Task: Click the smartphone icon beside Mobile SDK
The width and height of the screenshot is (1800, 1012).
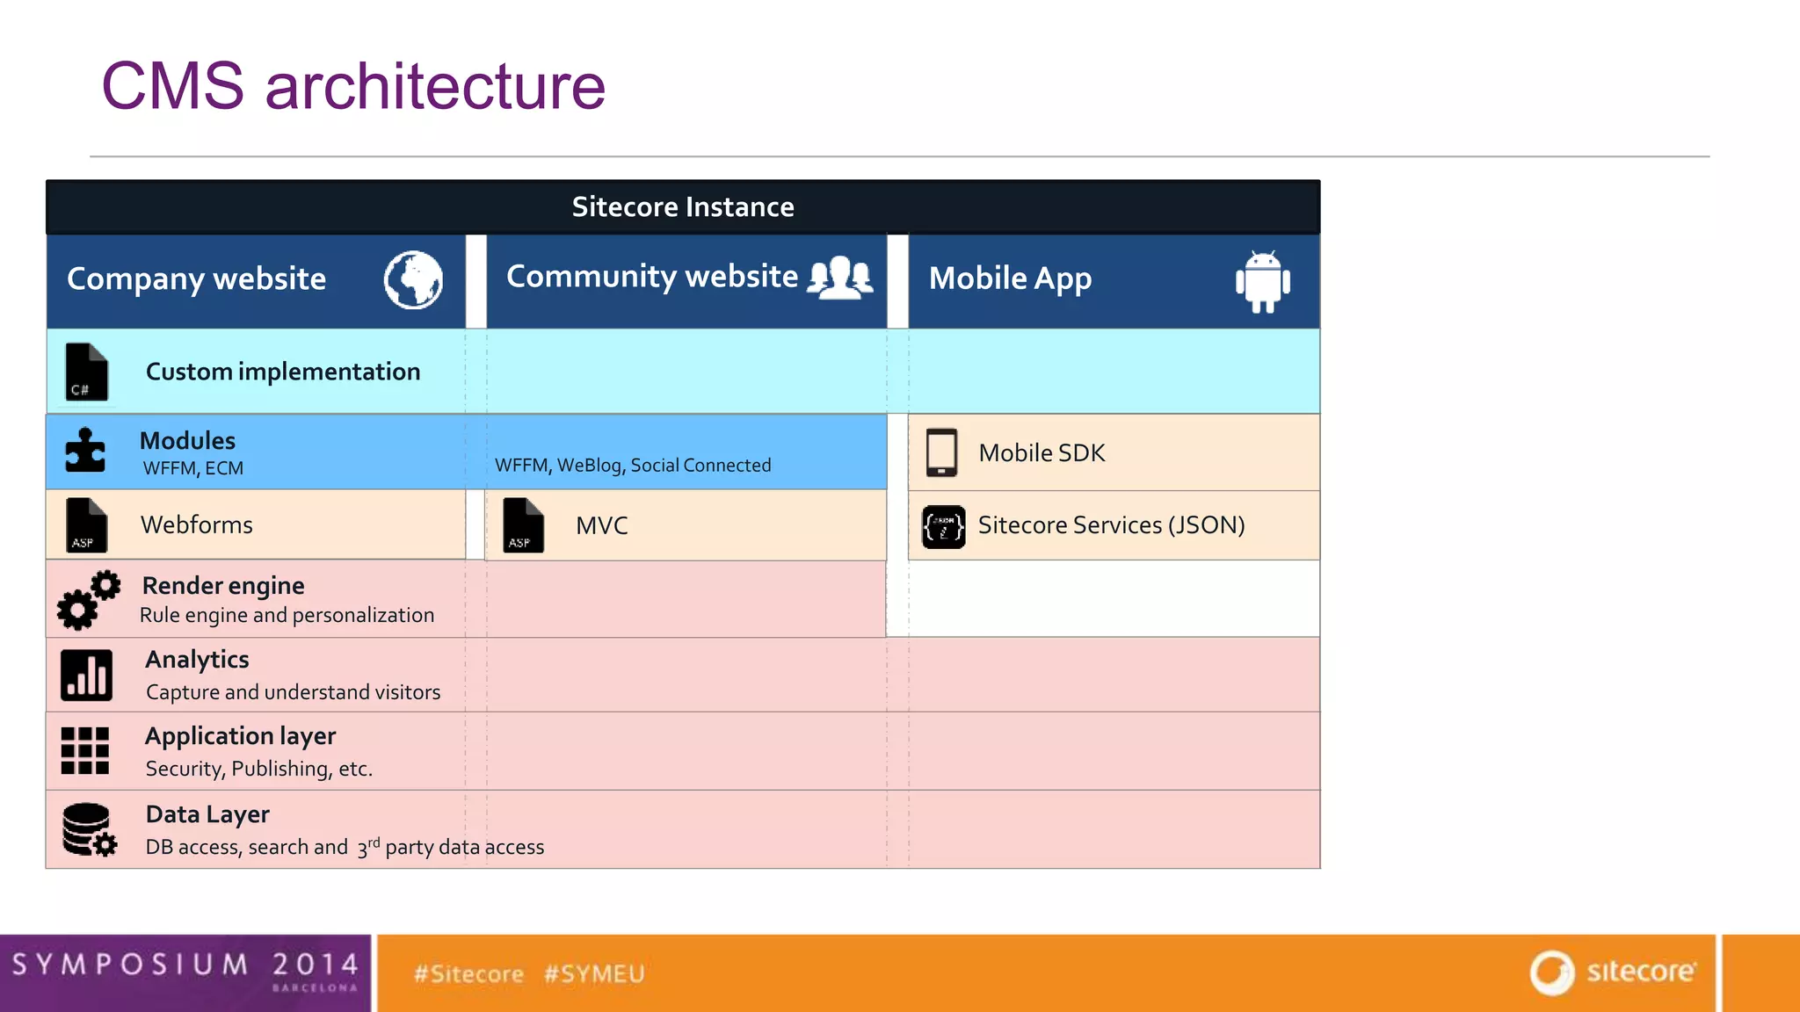Action: 941,452
